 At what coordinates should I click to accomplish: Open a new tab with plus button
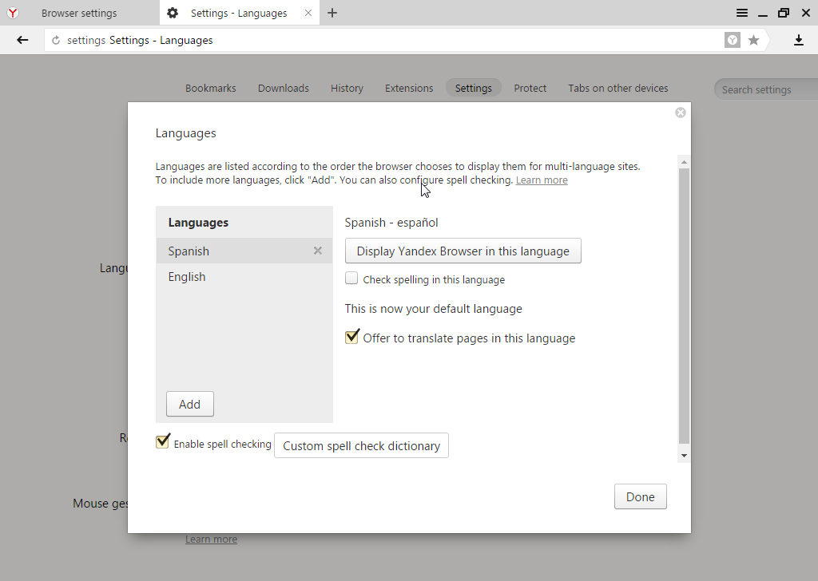point(332,13)
